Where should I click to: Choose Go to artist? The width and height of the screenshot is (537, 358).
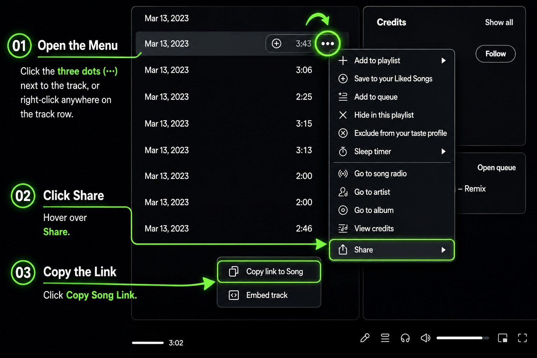392,192
